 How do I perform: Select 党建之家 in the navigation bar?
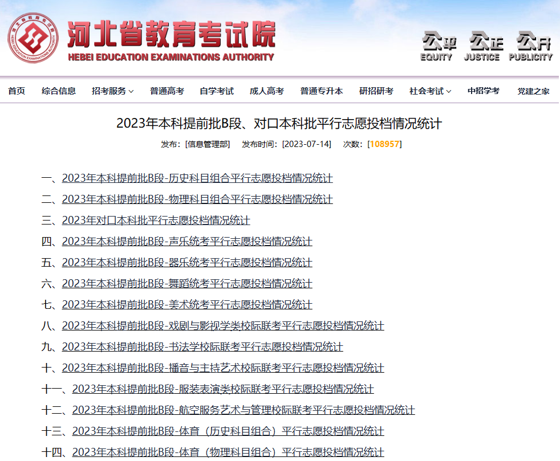[533, 91]
